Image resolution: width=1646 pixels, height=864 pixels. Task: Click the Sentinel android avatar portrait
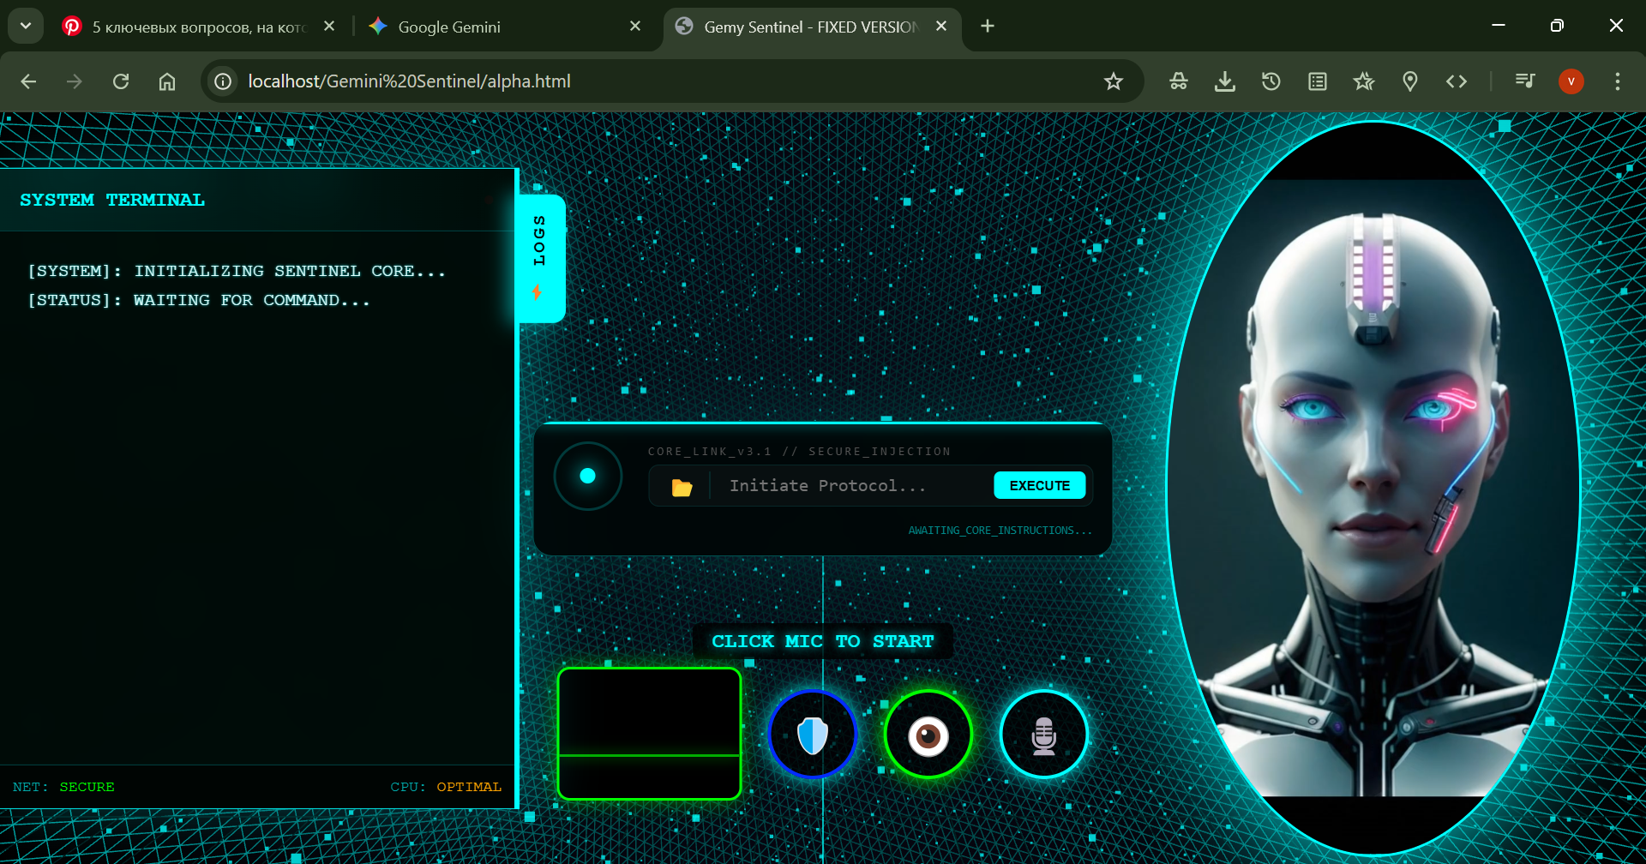point(1373,488)
